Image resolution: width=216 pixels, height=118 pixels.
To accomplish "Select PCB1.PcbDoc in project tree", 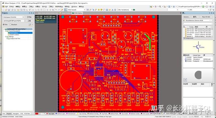I will coord(20,33).
